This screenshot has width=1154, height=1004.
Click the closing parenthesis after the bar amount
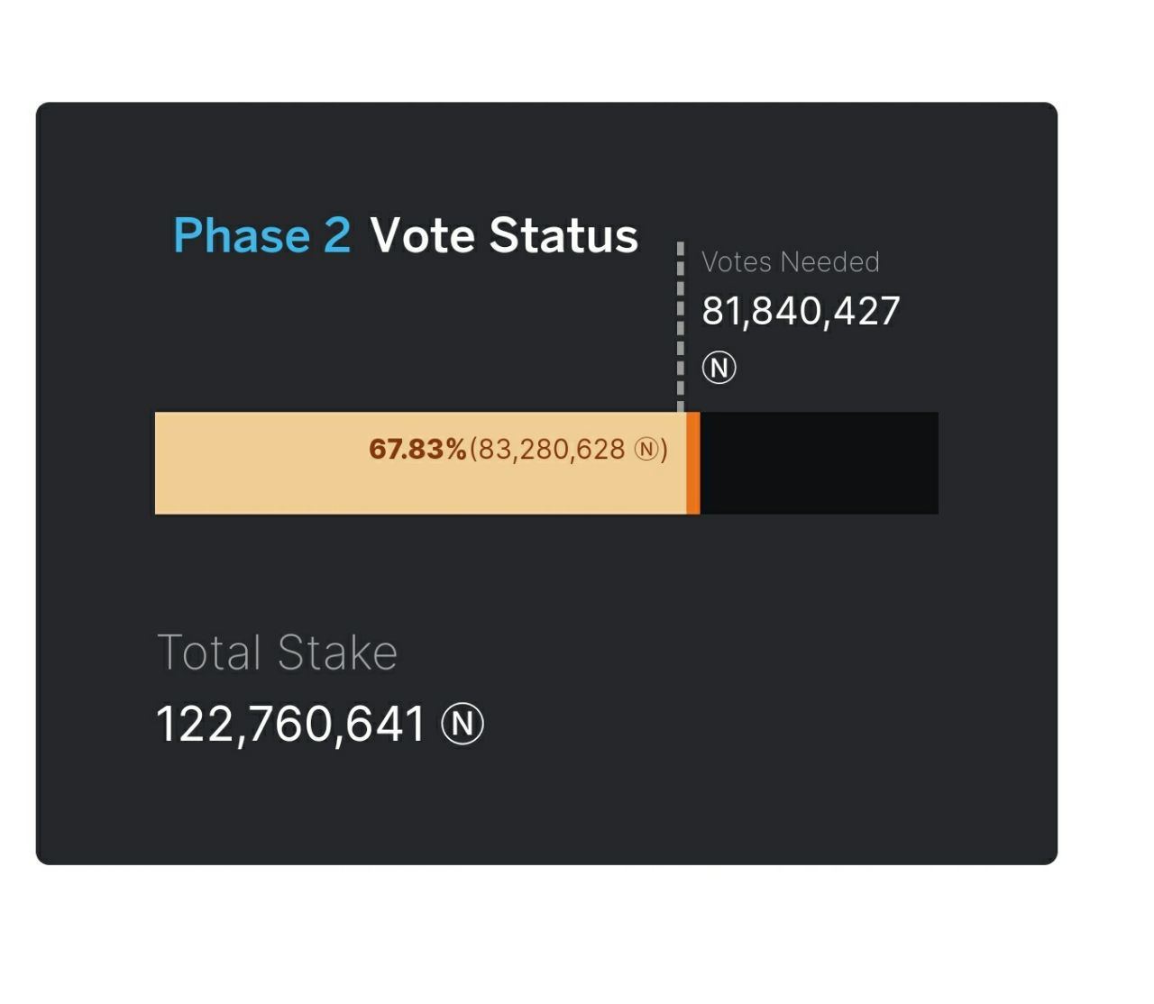(x=664, y=449)
